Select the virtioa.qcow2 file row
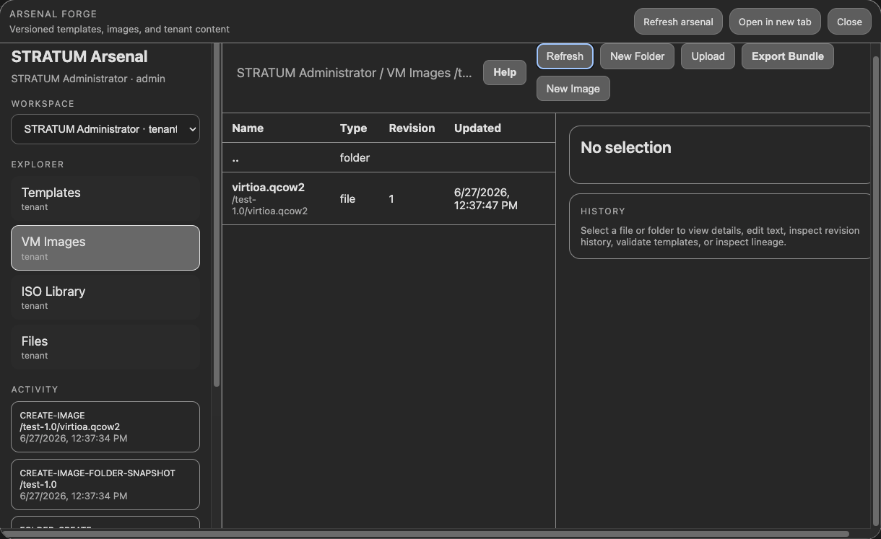 coord(389,198)
